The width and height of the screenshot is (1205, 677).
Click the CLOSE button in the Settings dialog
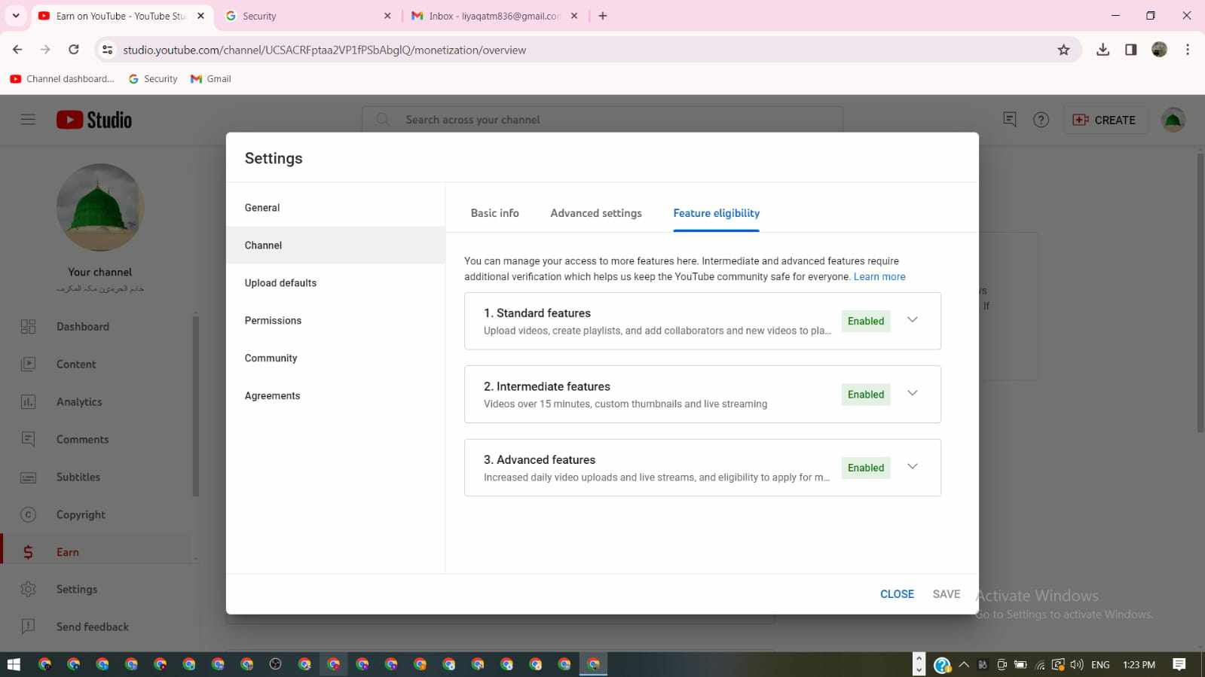tap(897, 594)
